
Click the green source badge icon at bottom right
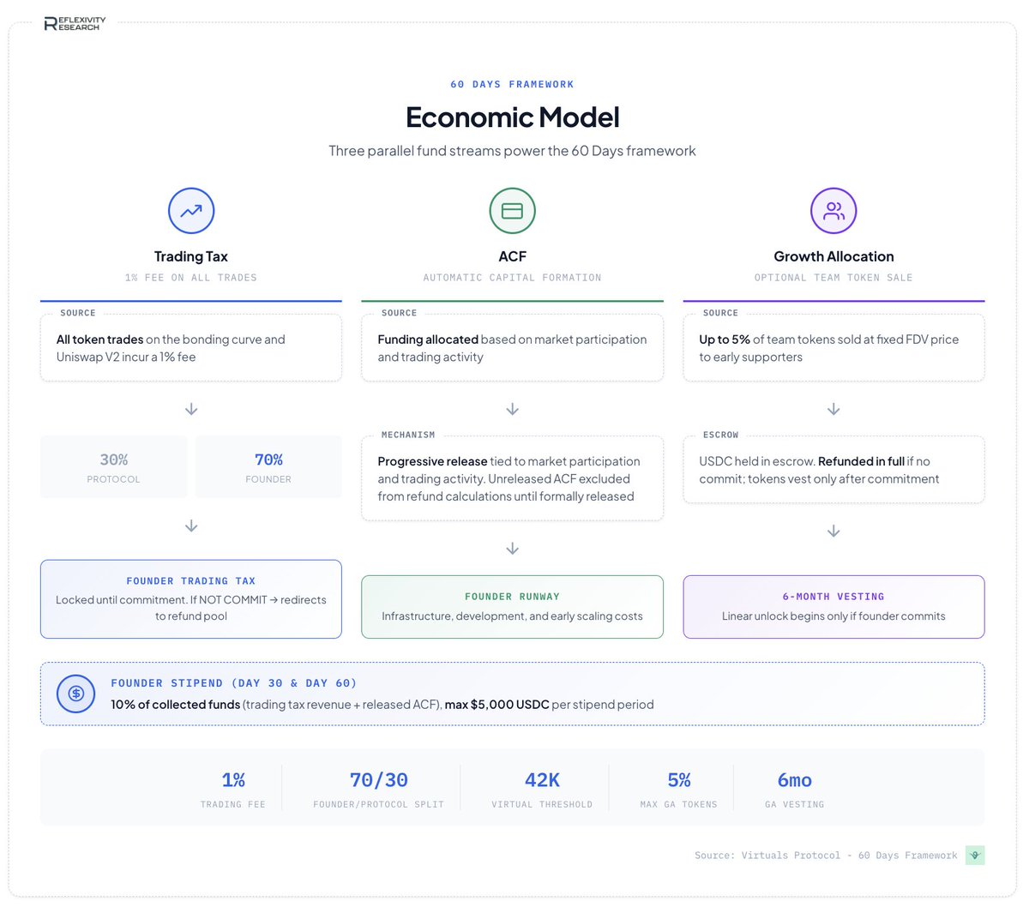[975, 855]
